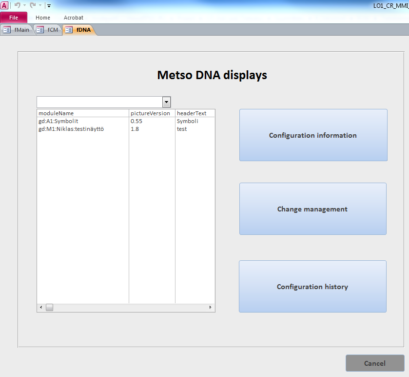Image resolution: width=409 pixels, height=377 pixels.
Task: Click the 0.55 picture version cell
Action: pos(136,121)
